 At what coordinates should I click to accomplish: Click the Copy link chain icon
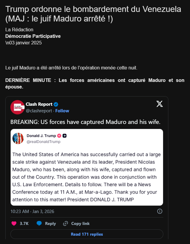(66, 223)
